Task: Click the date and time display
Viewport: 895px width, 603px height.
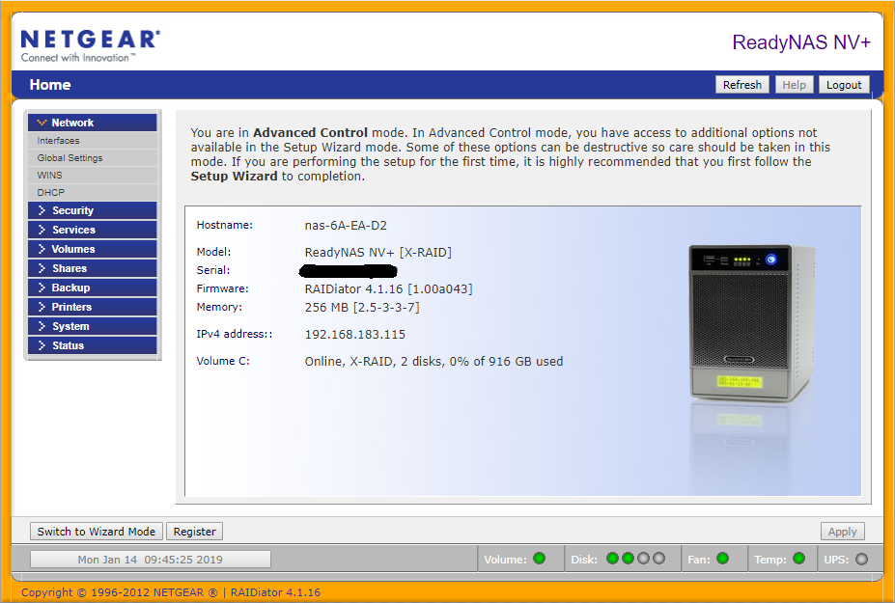Action: point(150,560)
